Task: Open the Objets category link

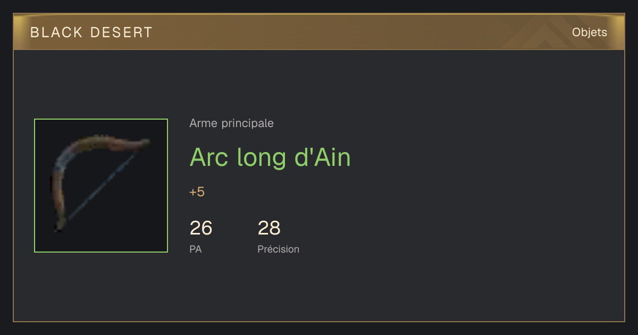Action: 590,32
